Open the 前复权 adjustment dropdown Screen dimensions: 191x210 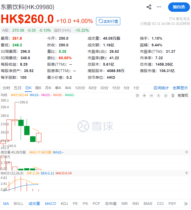[x=183, y=95]
